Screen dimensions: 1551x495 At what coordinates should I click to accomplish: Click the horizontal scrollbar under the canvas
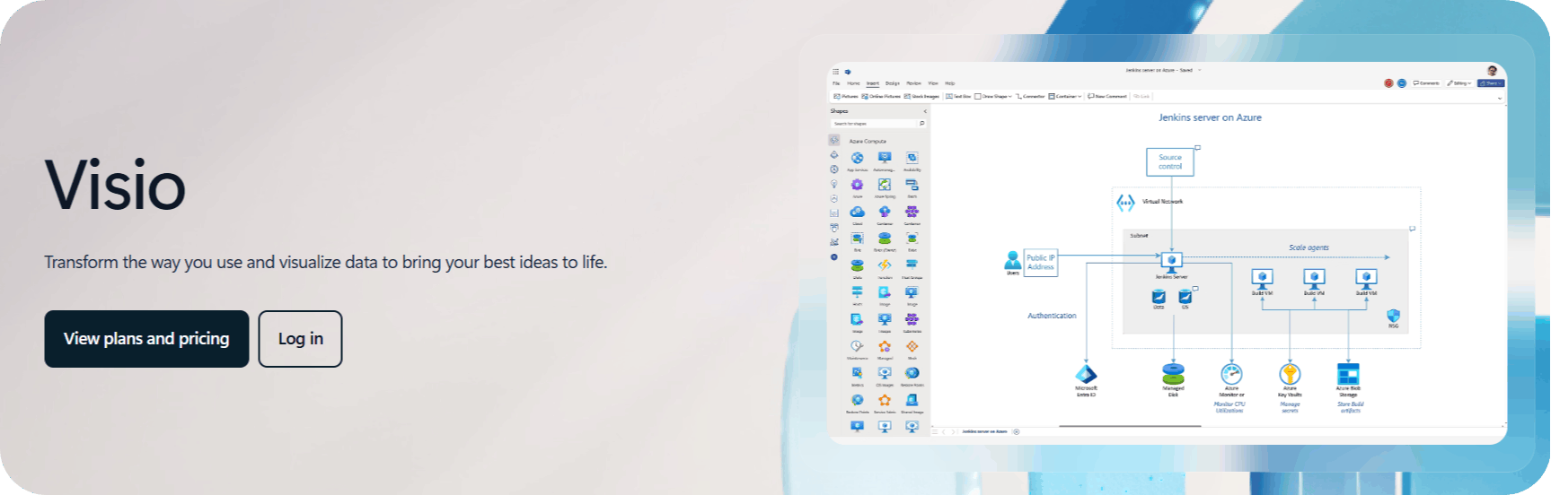1130,427
